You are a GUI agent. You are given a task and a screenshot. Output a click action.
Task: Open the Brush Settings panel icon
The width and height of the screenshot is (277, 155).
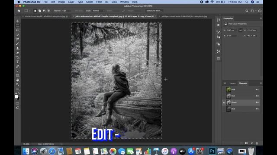218,32
